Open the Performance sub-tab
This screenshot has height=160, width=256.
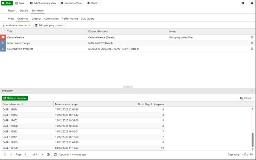point(70,19)
